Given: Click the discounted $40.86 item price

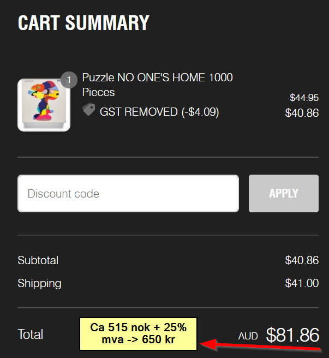Looking at the screenshot, I should pos(302,113).
